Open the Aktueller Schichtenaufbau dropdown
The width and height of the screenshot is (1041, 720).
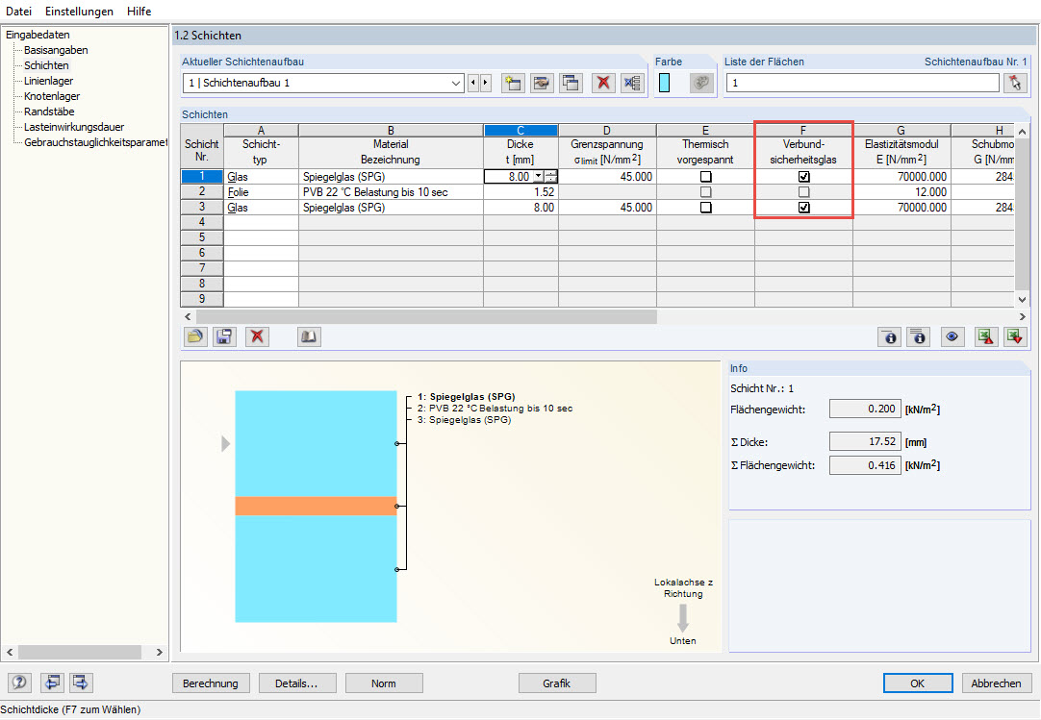click(x=455, y=83)
